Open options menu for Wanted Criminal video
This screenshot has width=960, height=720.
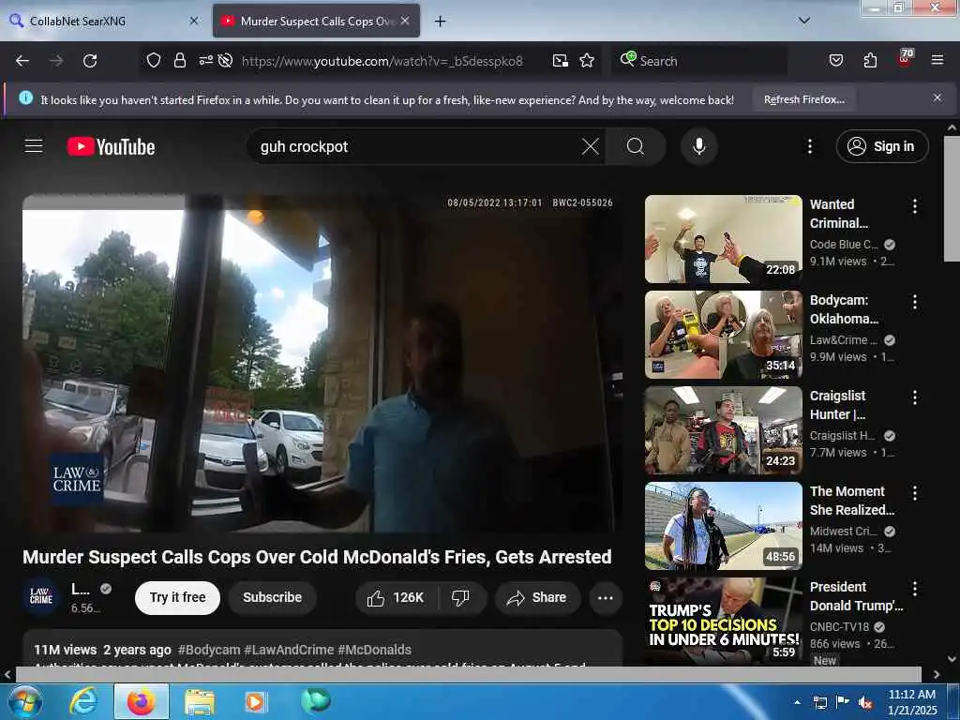click(x=915, y=206)
